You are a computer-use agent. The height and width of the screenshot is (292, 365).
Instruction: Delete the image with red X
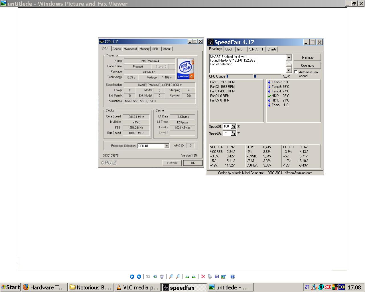(x=203, y=277)
